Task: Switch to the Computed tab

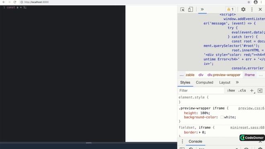Action: point(205,82)
